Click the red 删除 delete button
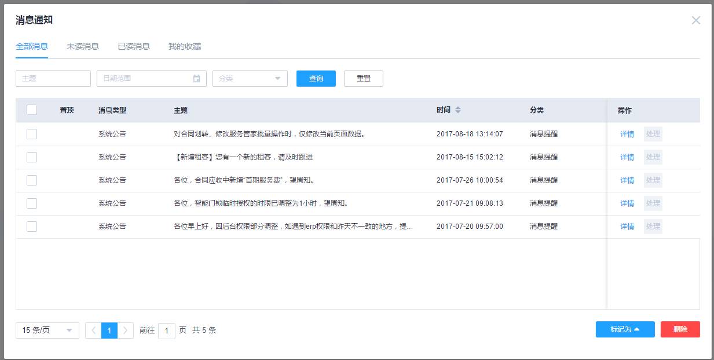Image resolution: width=714 pixels, height=360 pixels. tap(680, 329)
